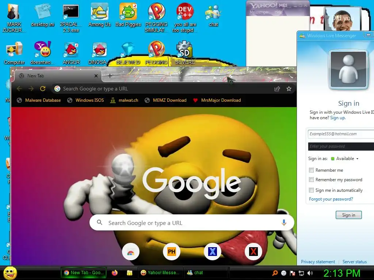Start voice search with microphone icon
This screenshot has width=374, height=280.
[284, 223]
